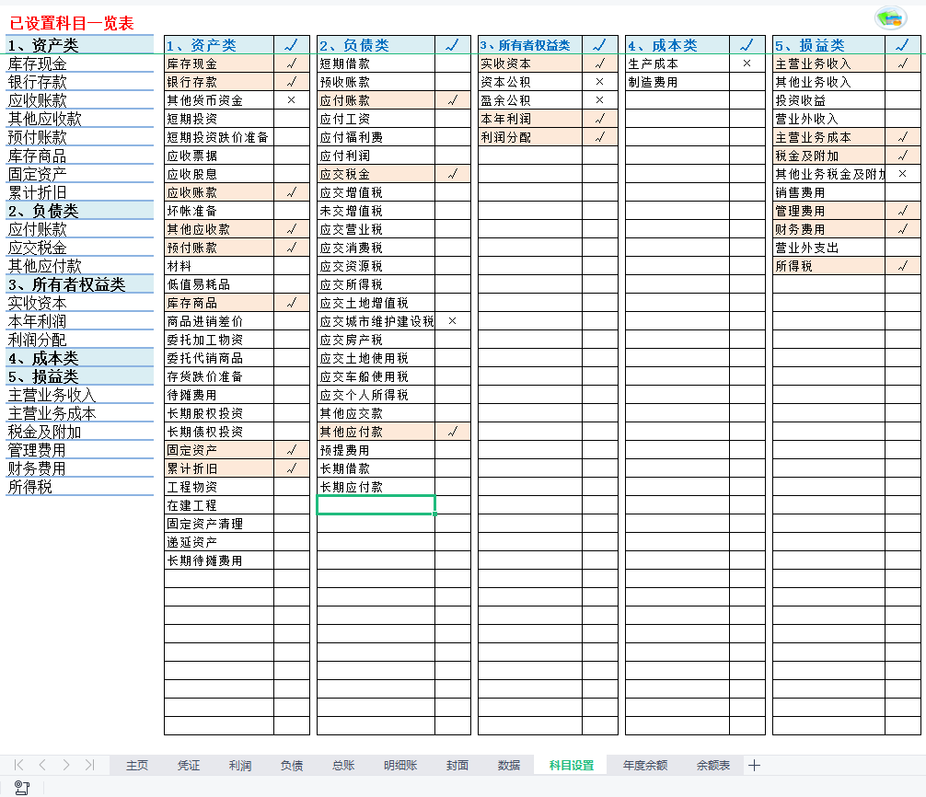Click the 营业外支出 cell
Viewport: 926px width, 797px height.
pos(829,248)
